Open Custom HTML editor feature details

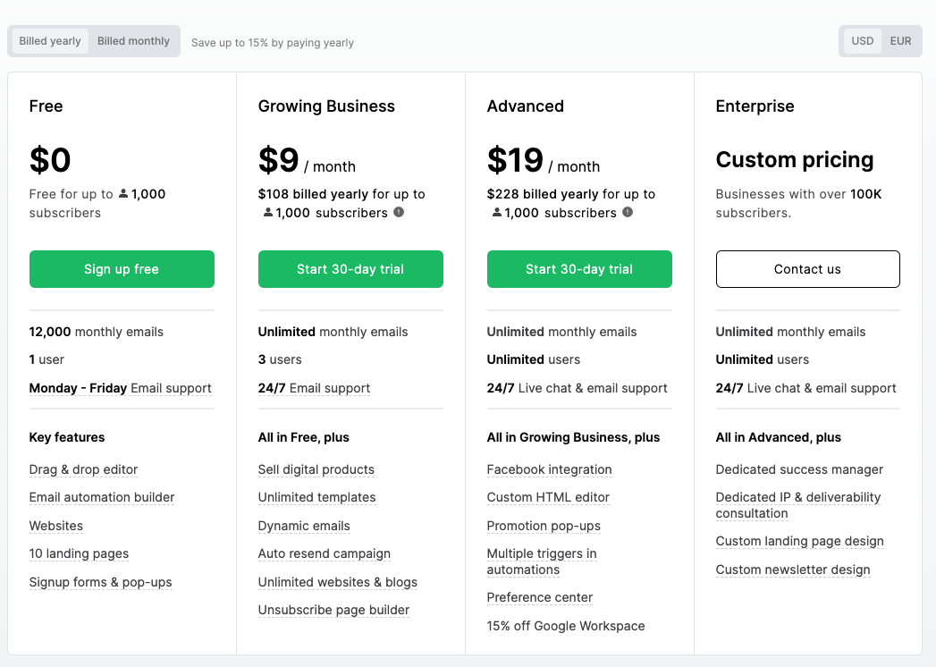tap(548, 497)
